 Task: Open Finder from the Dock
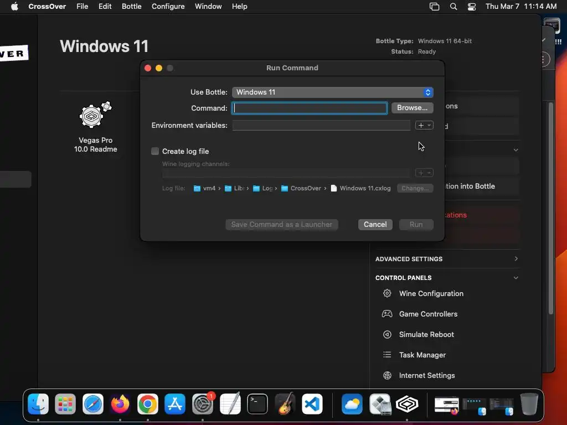38,403
